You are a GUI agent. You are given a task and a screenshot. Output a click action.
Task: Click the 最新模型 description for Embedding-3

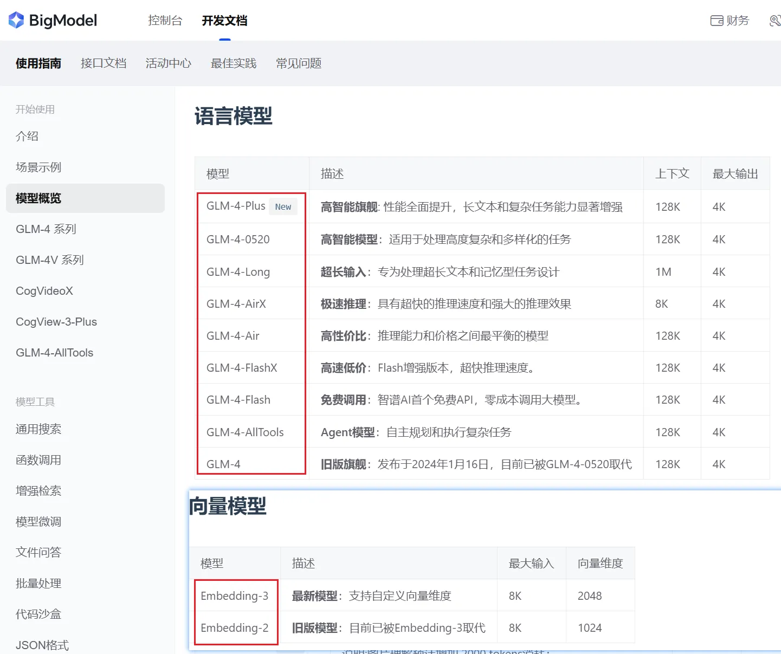point(372,596)
